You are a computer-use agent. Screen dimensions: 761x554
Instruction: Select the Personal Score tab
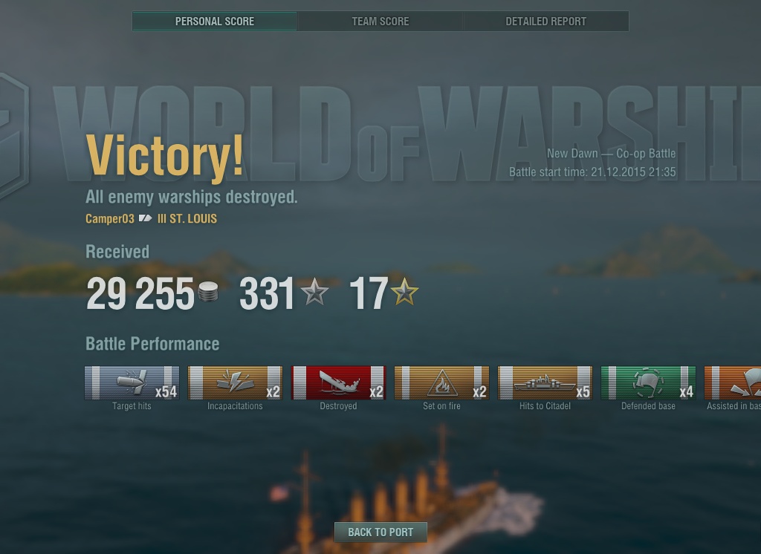pyautogui.click(x=215, y=22)
